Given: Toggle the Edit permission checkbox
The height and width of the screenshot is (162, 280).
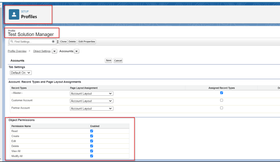Looking at the screenshot, I should [x=92, y=141].
